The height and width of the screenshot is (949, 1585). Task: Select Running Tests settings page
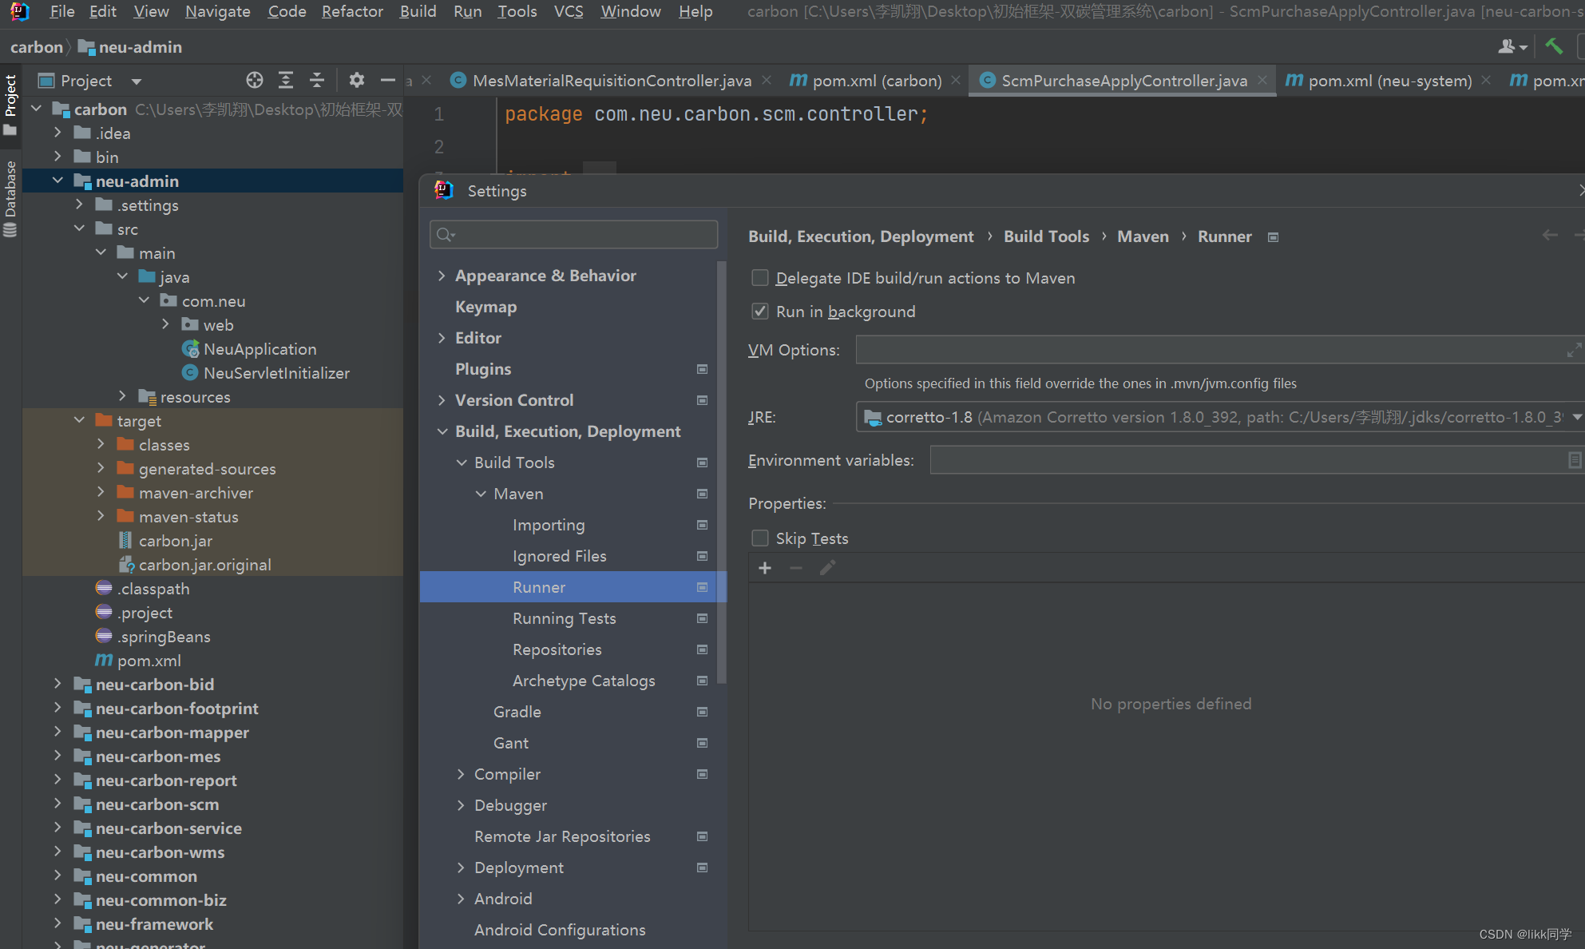click(564, 618)
